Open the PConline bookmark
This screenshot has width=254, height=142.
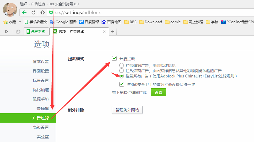point(237,22)
